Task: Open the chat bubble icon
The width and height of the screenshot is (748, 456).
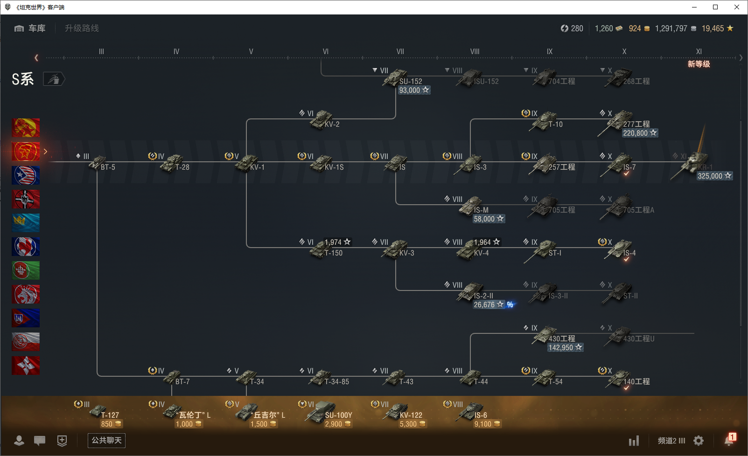Action: pos(40,441)
